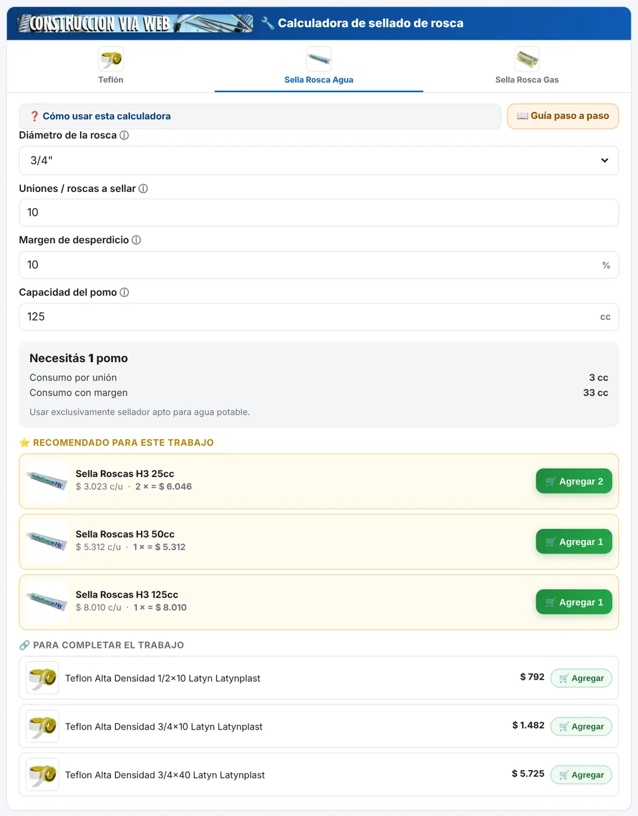Show info for Capacidad del pomo
Image resolution: width=638 pixels, height=816 pixels.
click(124, 292)
